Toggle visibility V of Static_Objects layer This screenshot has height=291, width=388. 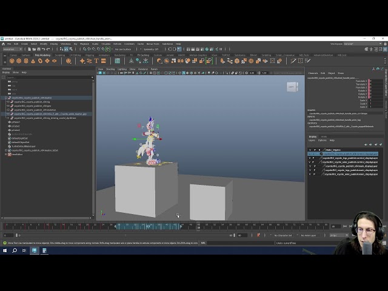click(310, 150)
